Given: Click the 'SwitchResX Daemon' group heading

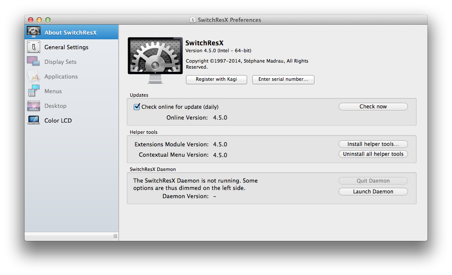Looking at the screenshot, I should point(153,169).
